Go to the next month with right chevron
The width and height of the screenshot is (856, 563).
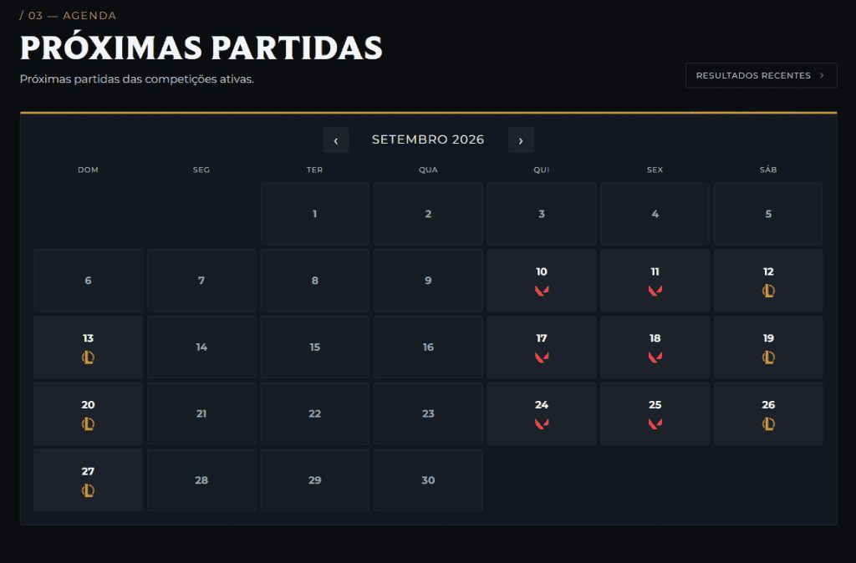point(521,140)
